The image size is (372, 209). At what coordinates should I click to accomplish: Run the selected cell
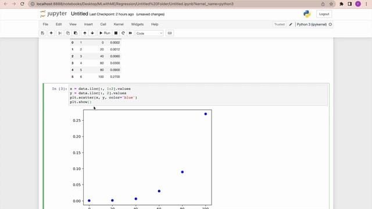tap(105, 33)
